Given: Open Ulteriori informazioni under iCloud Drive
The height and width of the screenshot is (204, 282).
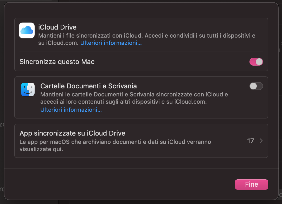Looking at the screenshot, I should [111, 43].
